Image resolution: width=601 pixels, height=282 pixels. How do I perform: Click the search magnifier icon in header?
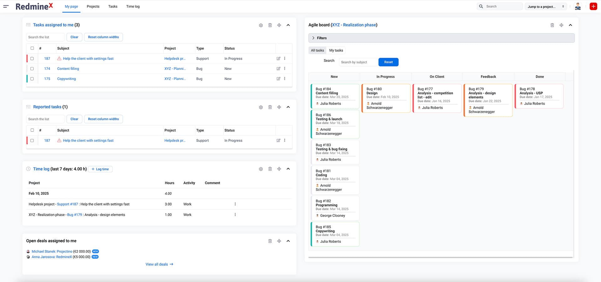(481, 6)
